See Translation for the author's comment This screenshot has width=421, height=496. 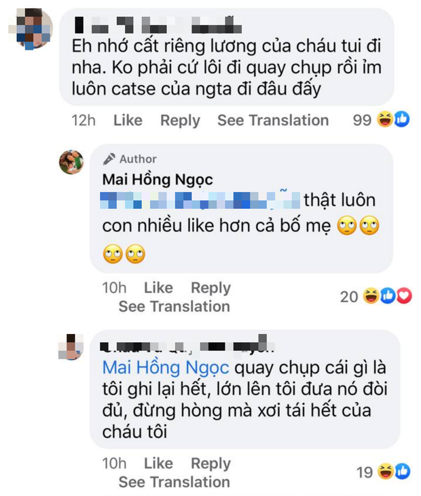[x=174, y=306]
